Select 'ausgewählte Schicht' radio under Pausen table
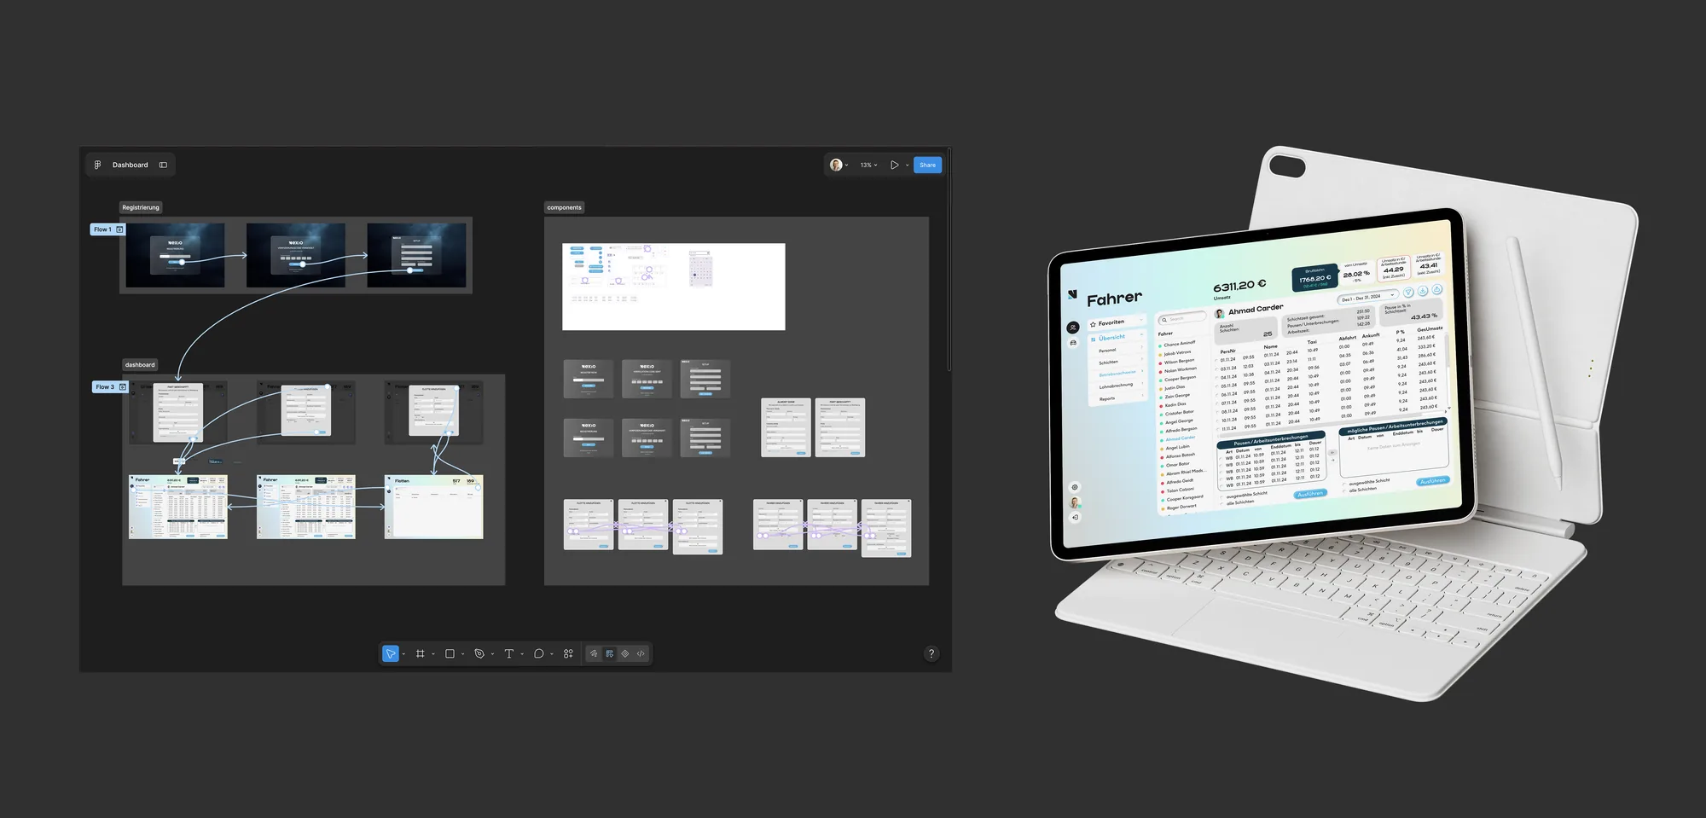Viewport: 1706px width, 818px height. [x=1220, y=497]
